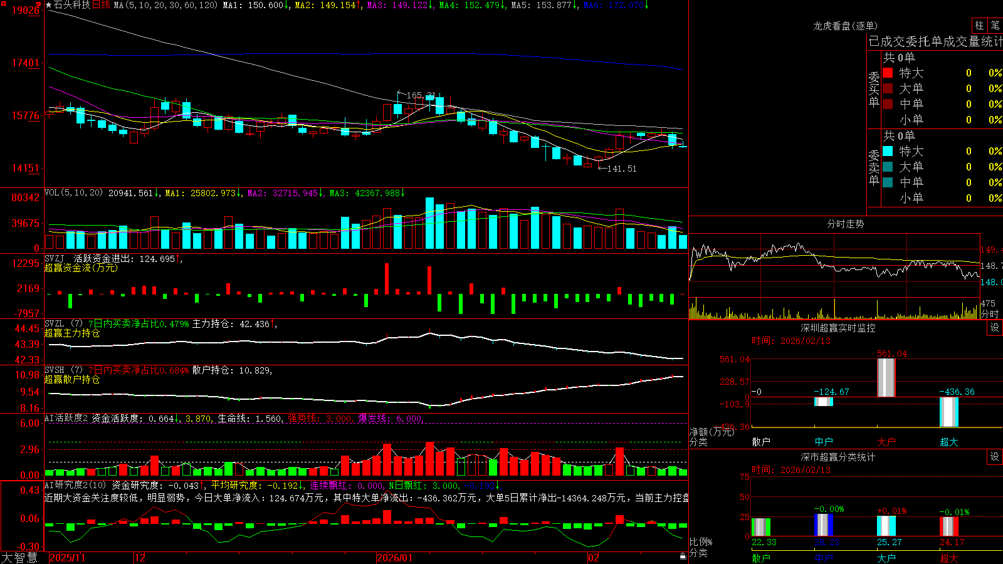Screen dimensions: 1003x564
Task: Jump to 02 month timeline marker
Action: [594, 558]
